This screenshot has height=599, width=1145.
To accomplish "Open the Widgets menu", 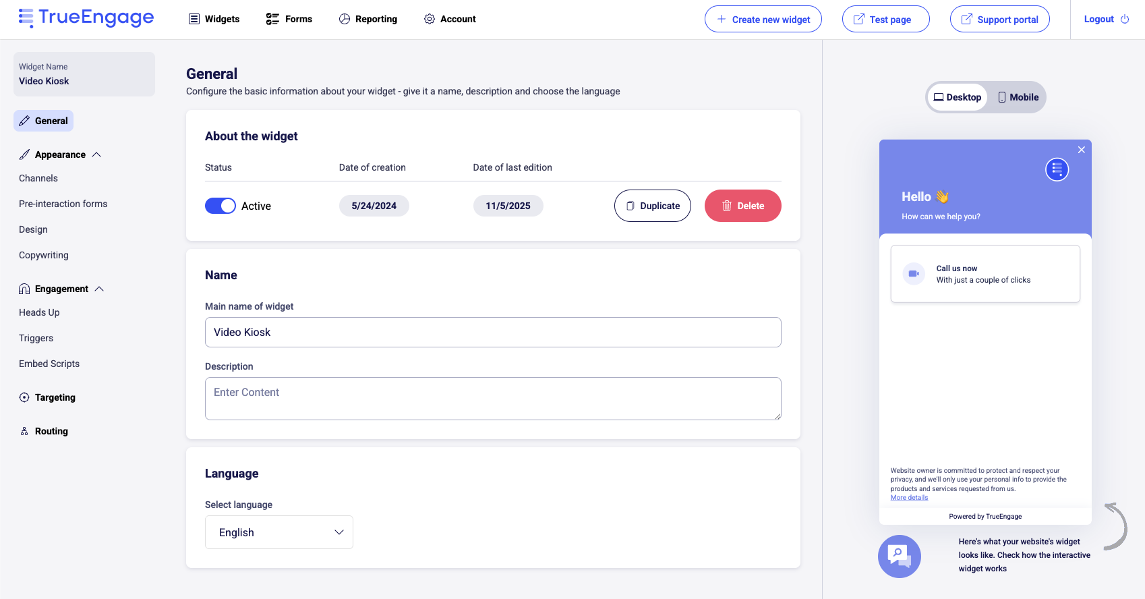I will [214, 19].
